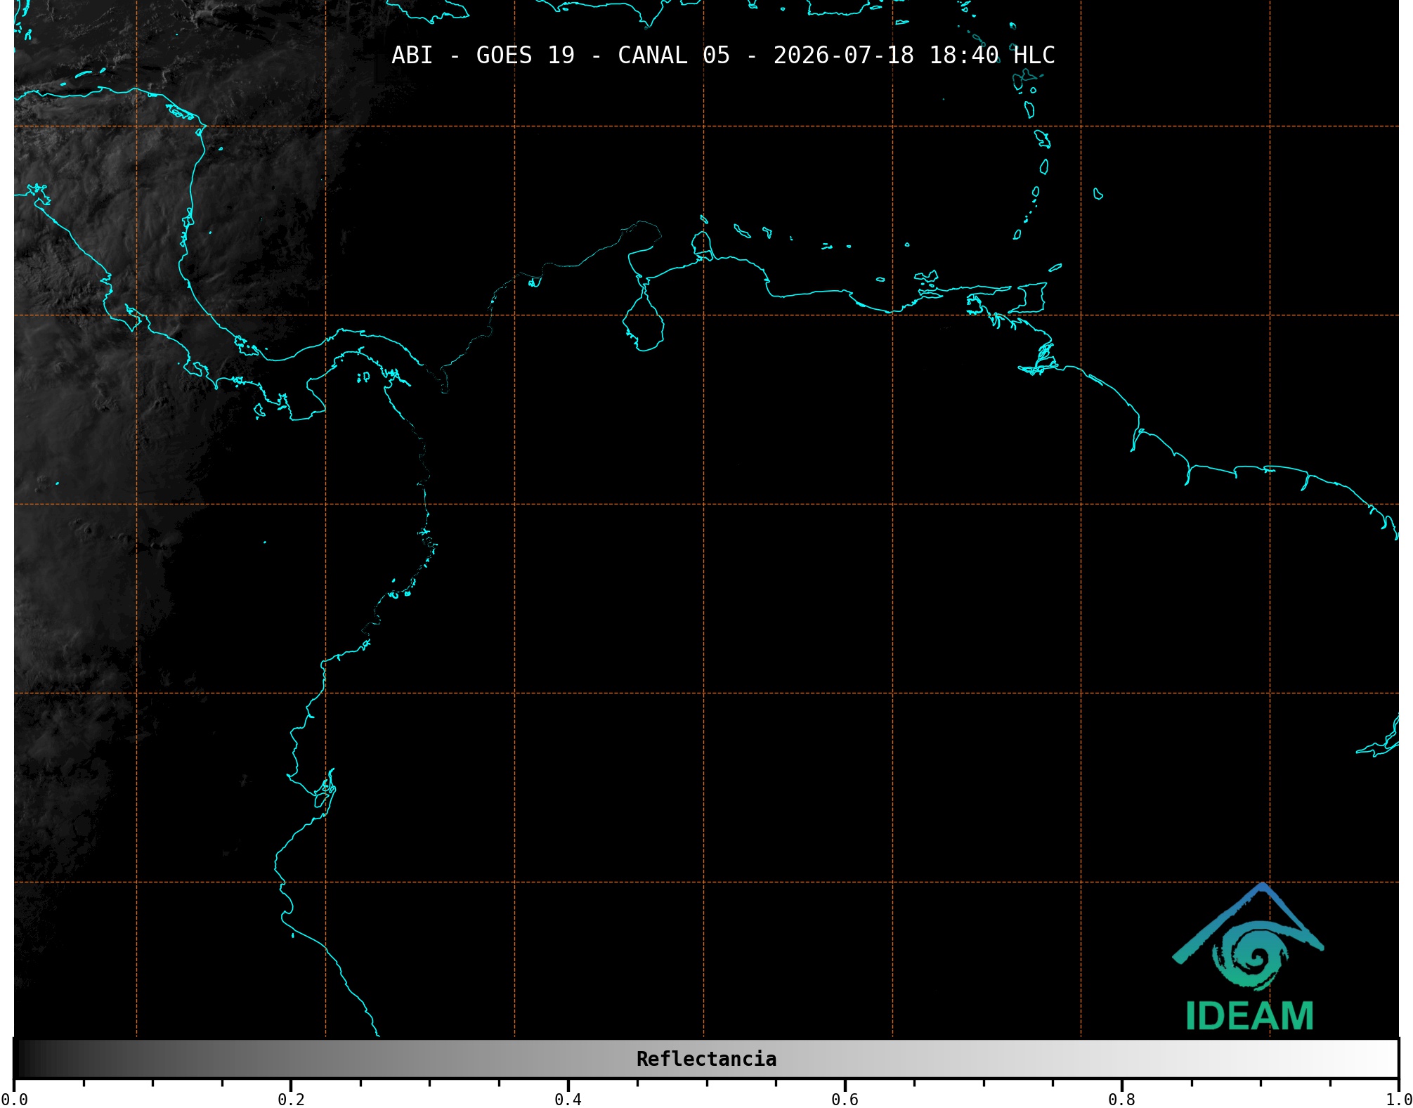Click the 0.8 colorbar tick label
Image resolution: width=1413 pixels, height=1108 pixels.
pos(1121,1100)
